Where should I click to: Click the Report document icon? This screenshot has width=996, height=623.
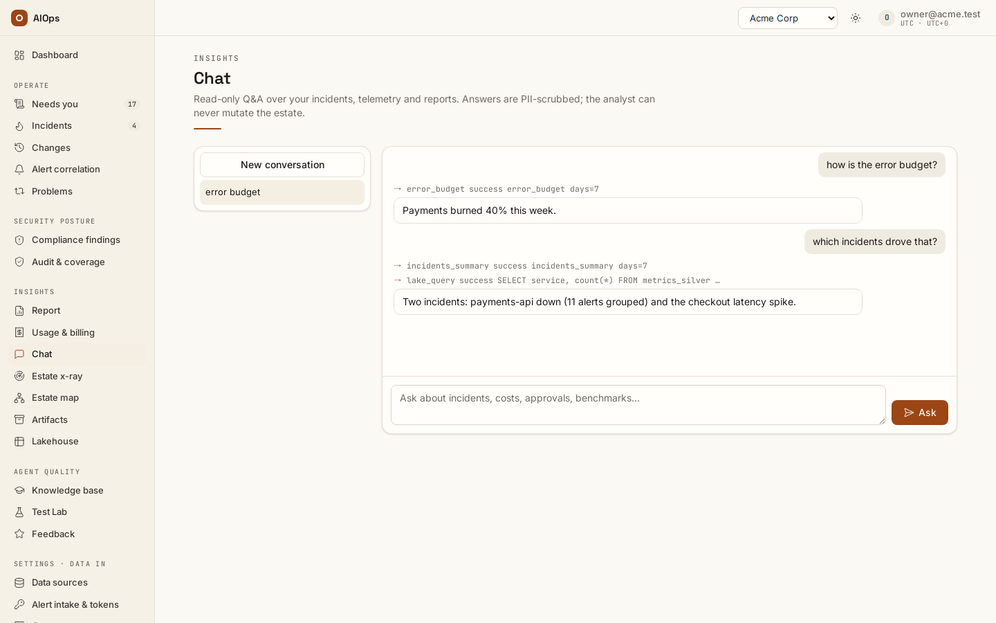point(19,311)
